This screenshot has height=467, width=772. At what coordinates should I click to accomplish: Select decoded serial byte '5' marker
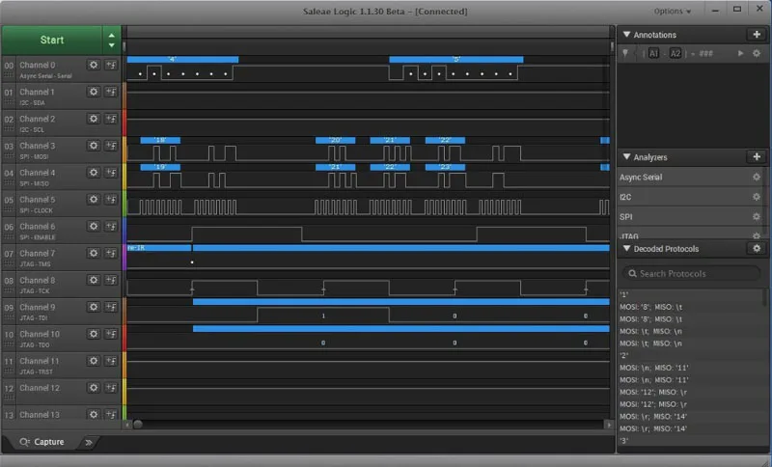[x=455, y=60]
